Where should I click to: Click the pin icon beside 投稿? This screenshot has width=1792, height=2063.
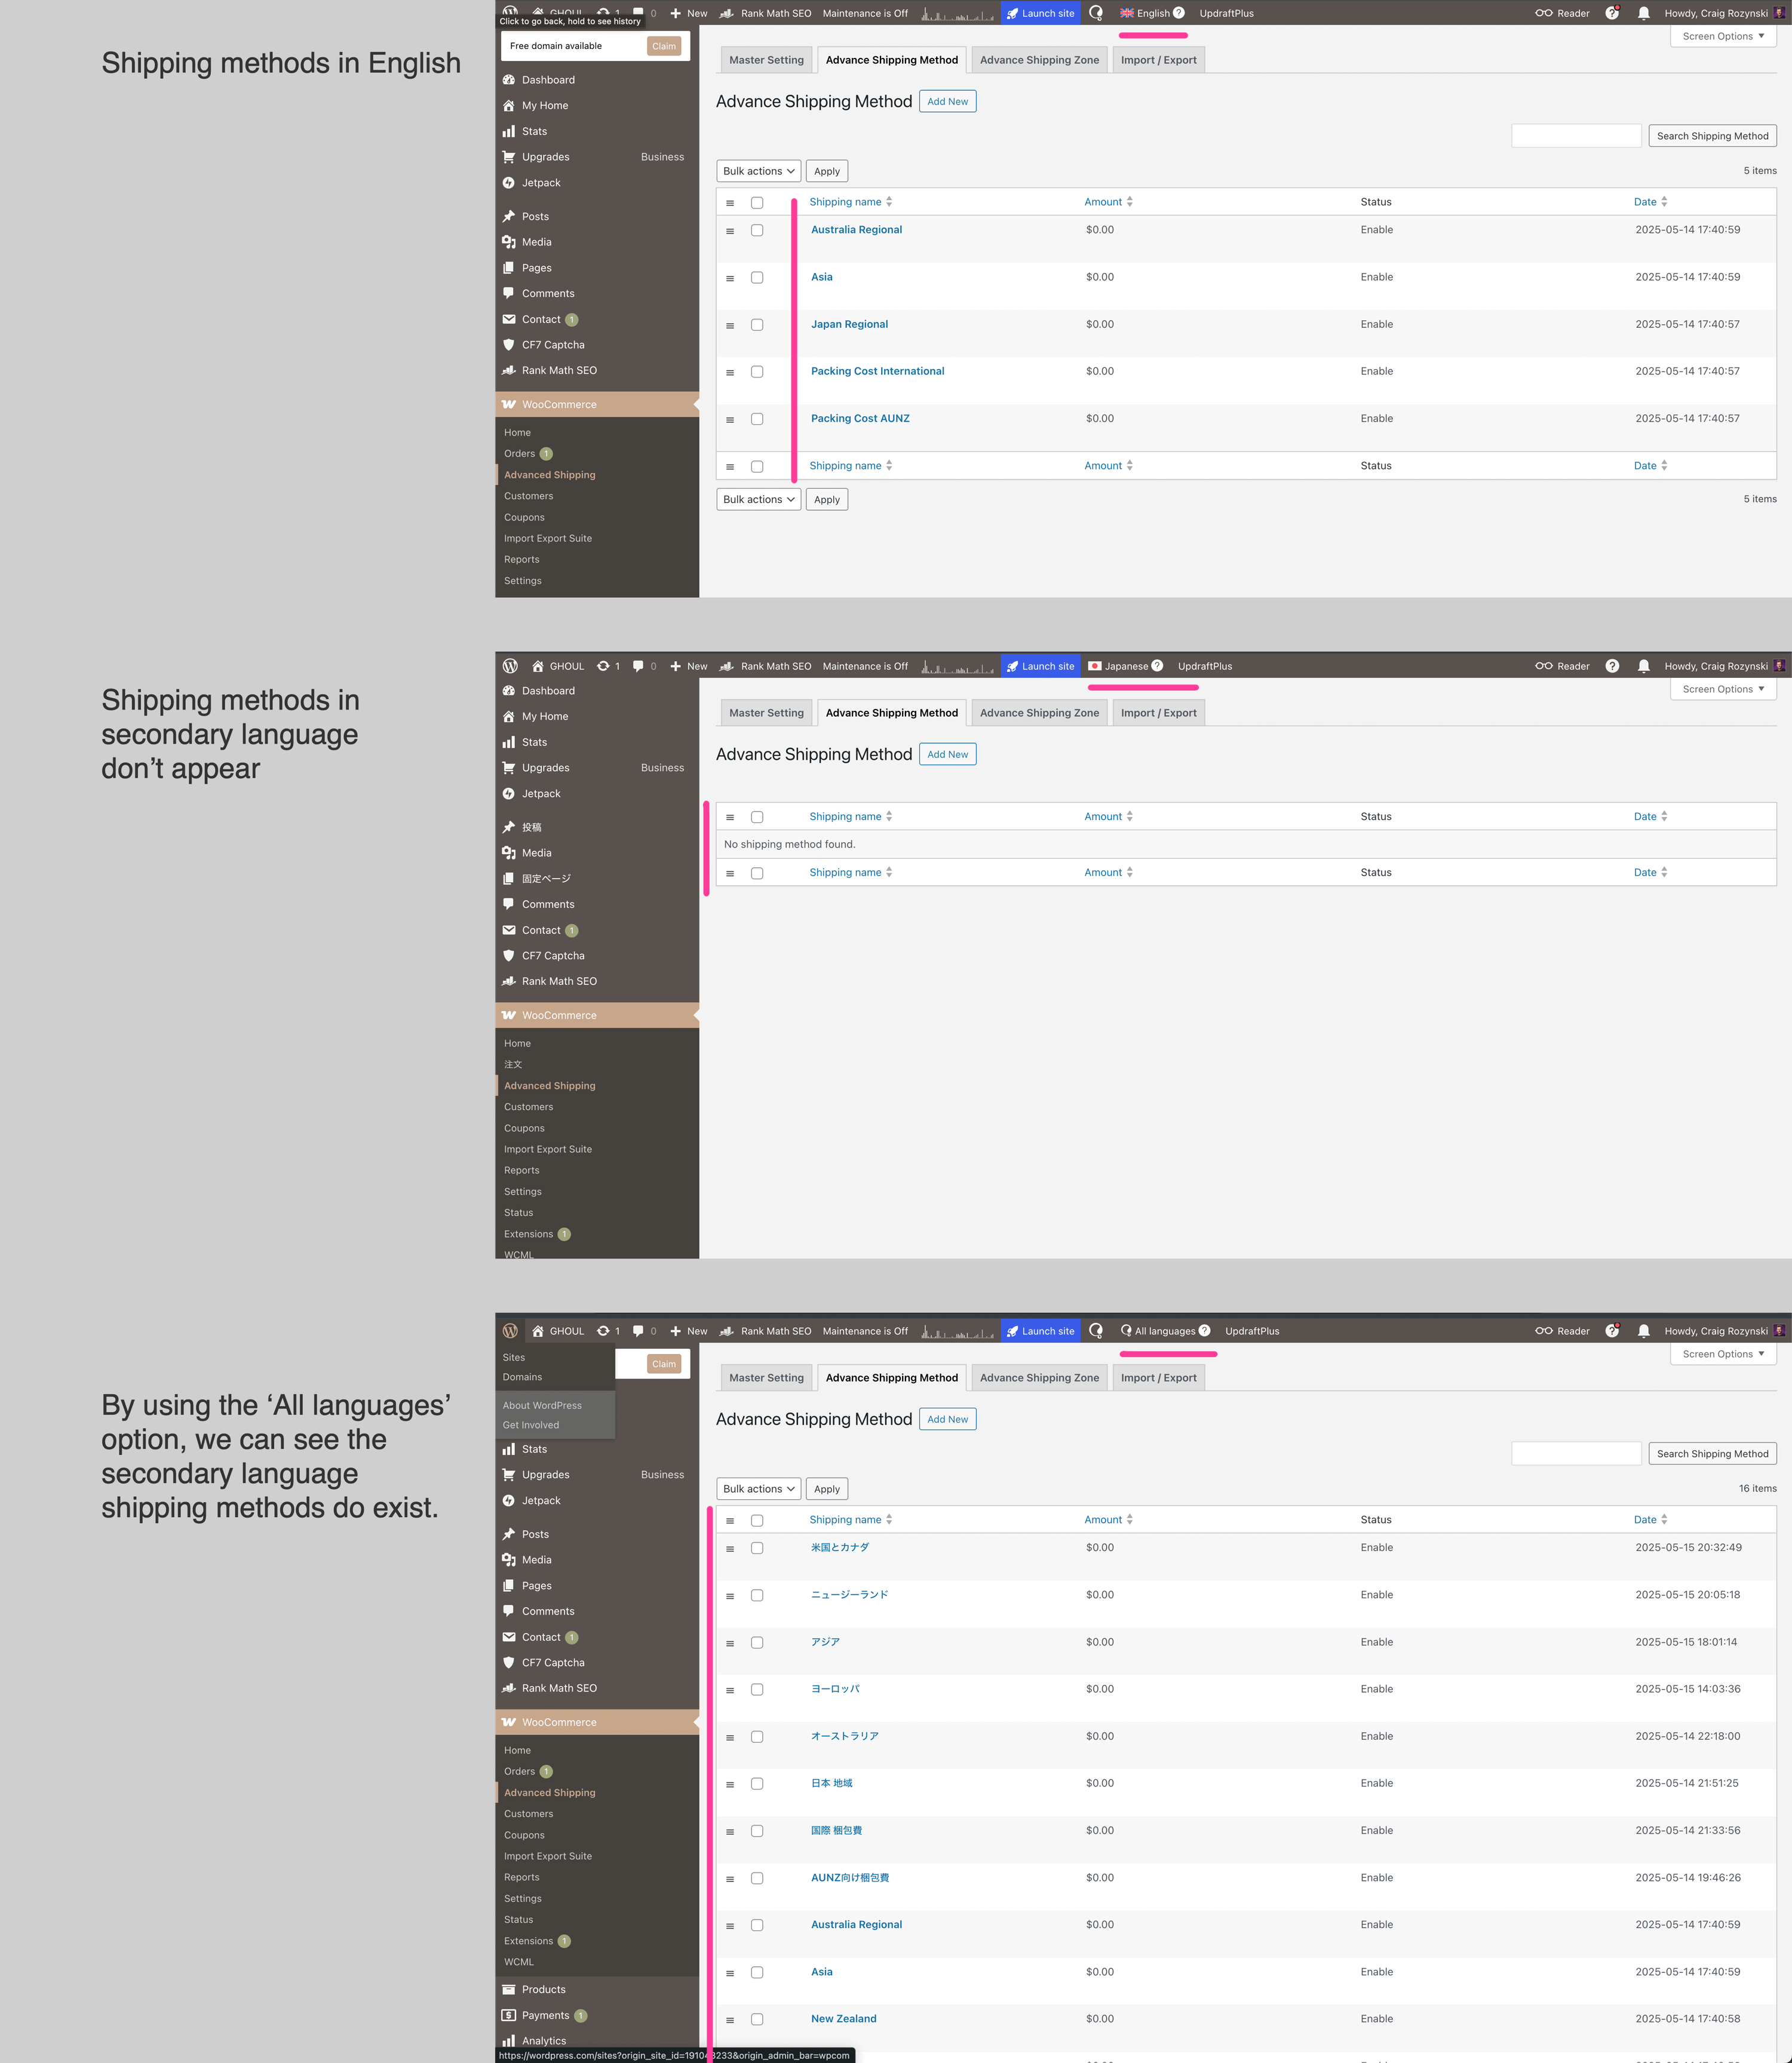point(509,827)
